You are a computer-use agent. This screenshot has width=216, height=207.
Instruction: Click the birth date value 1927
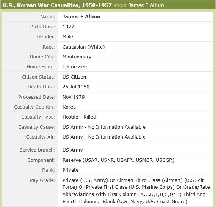pyautogui.click(x=68, y=27)
